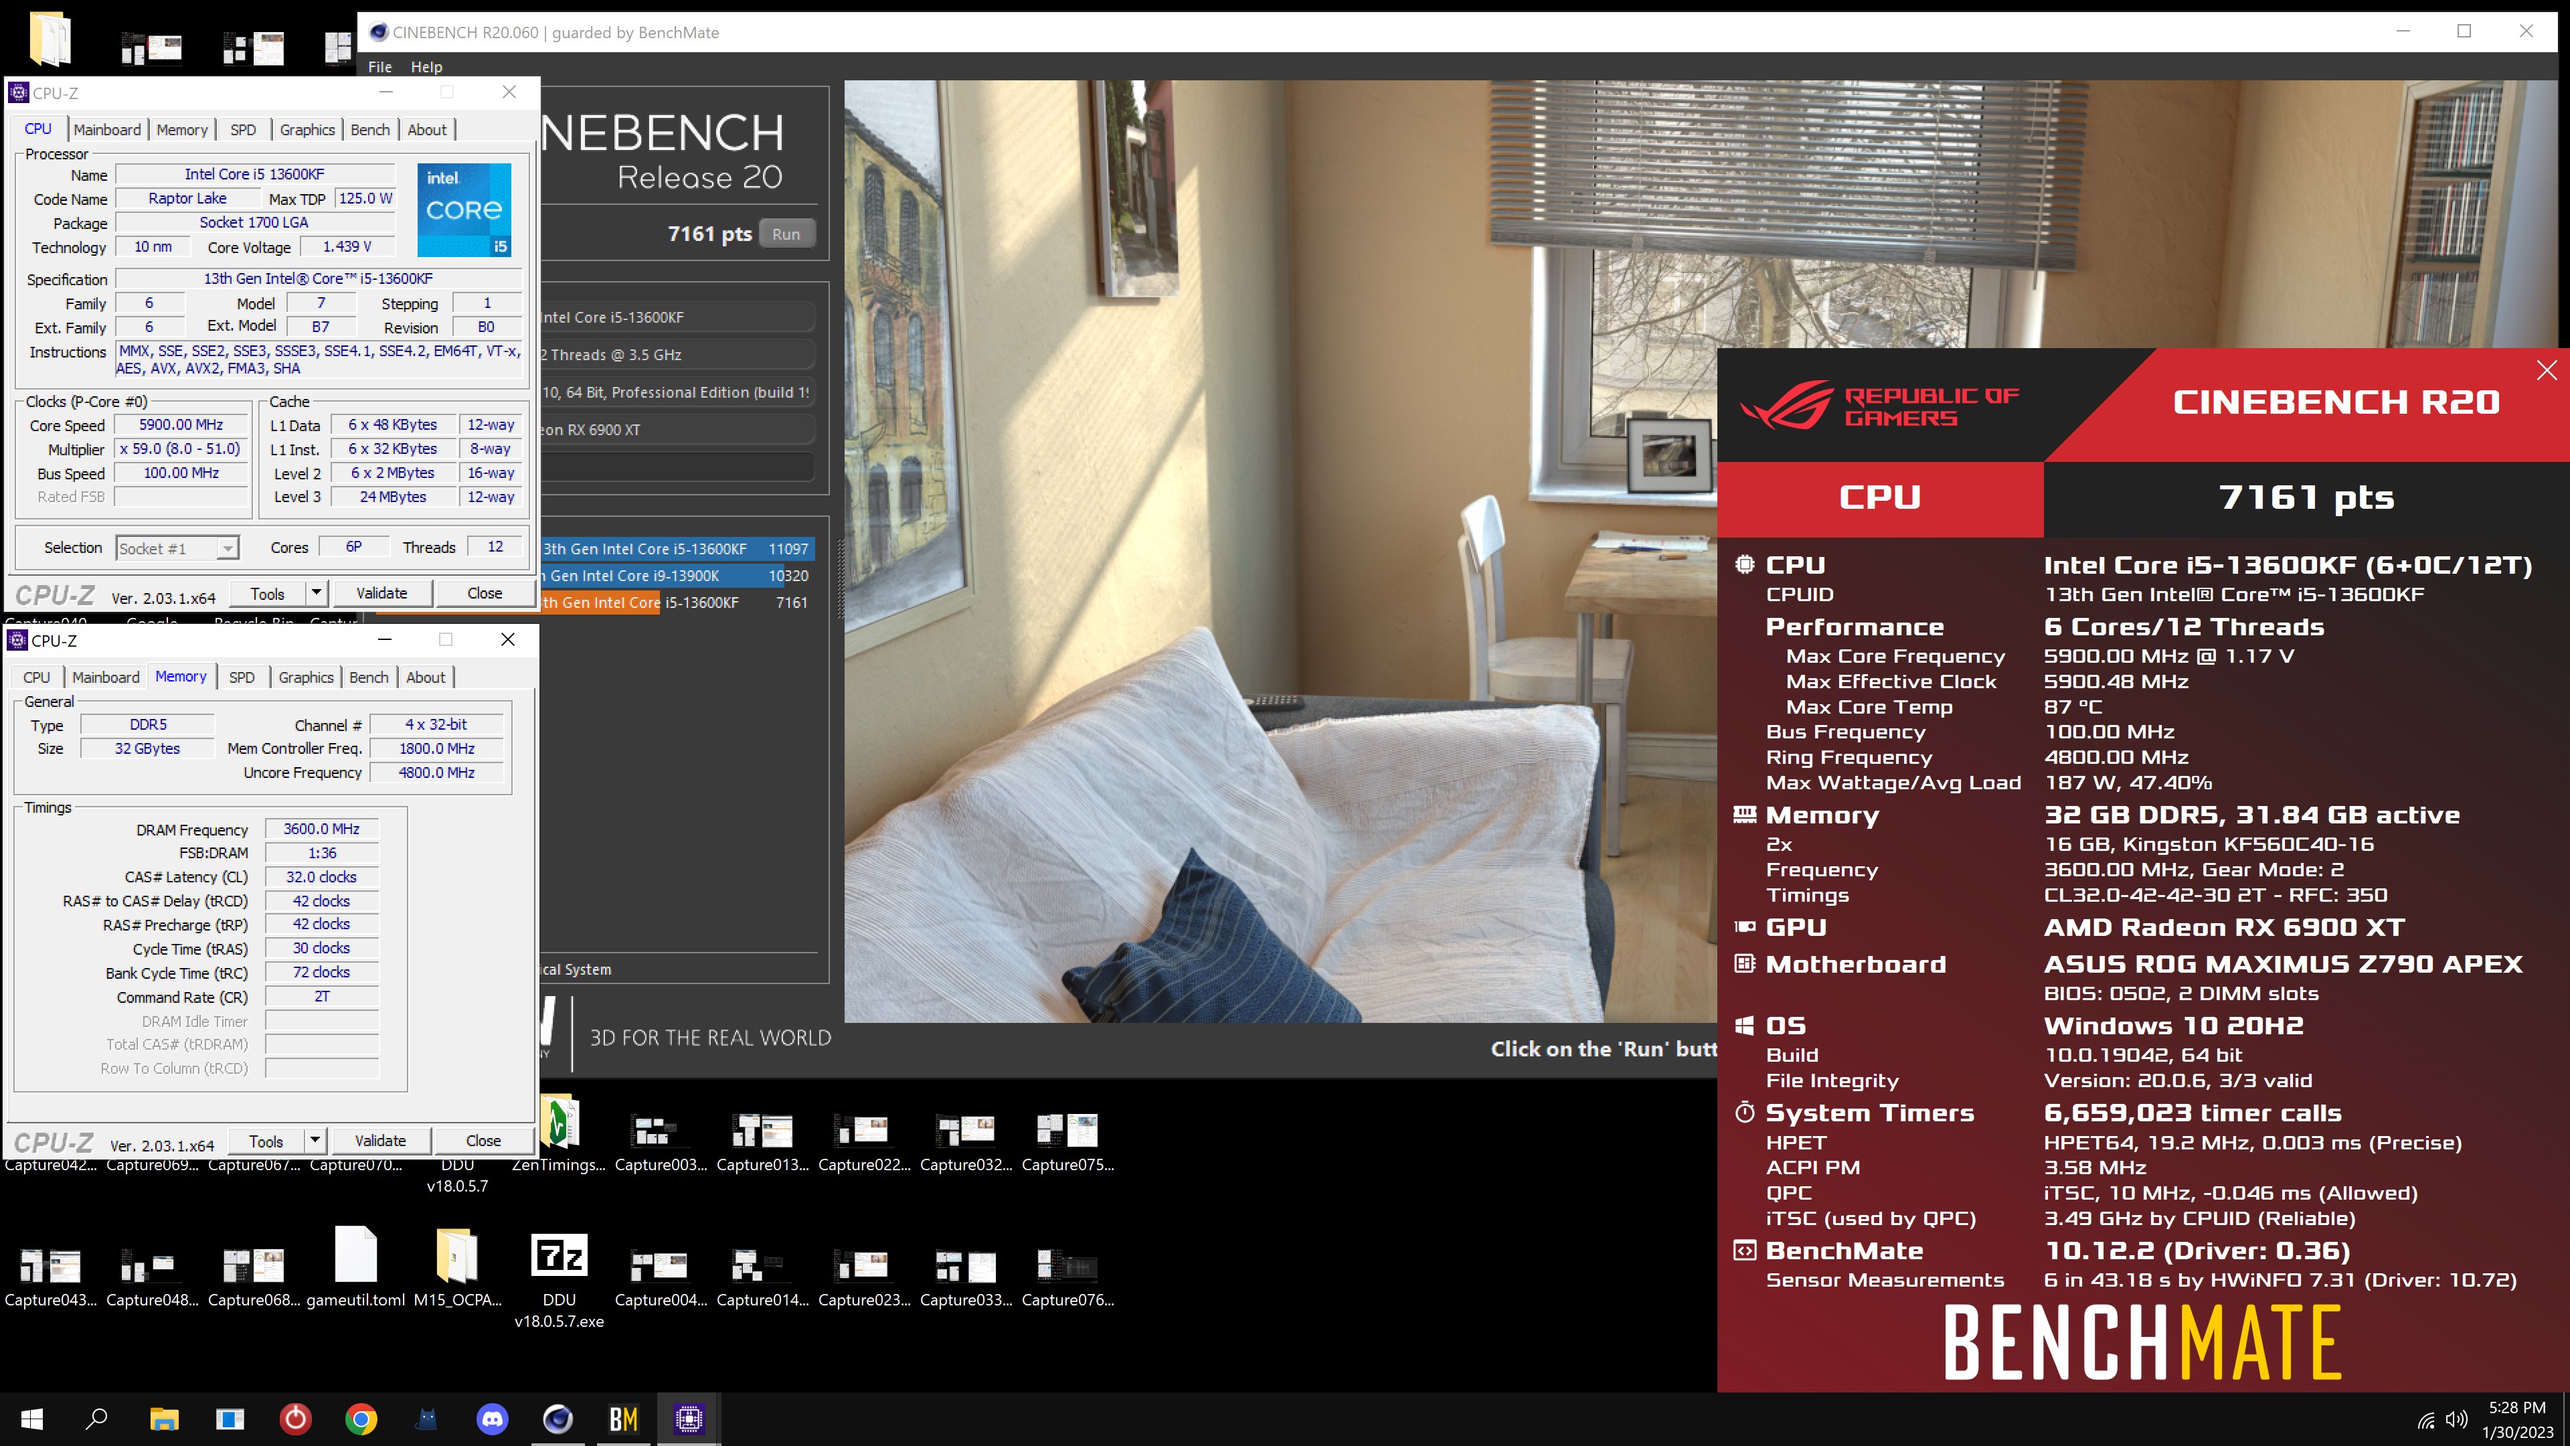Image resolution: width=2570 pixels, height=1446 pixels.
Task: Open Graphics tab in top CPU-Z
Action: (307, 130)
